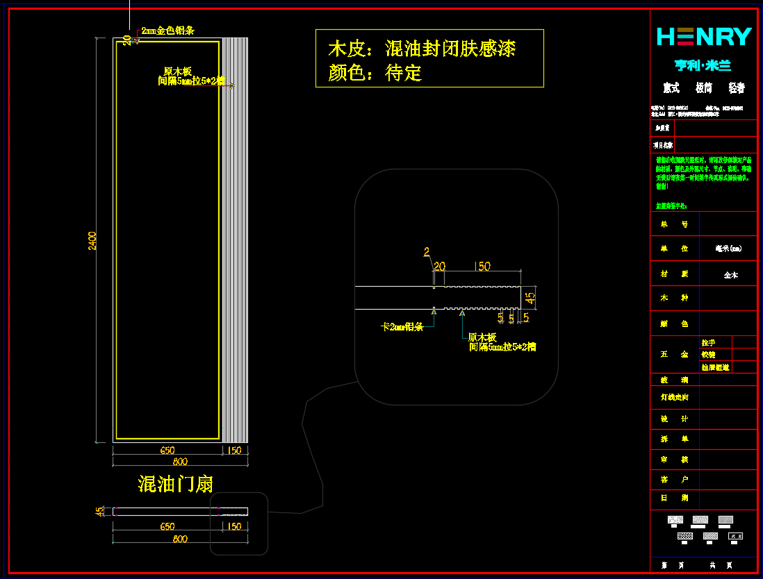This screenshot has height=579, width=763.
Task: Select the first hatch legend swatch
Action: coord(675,520)
